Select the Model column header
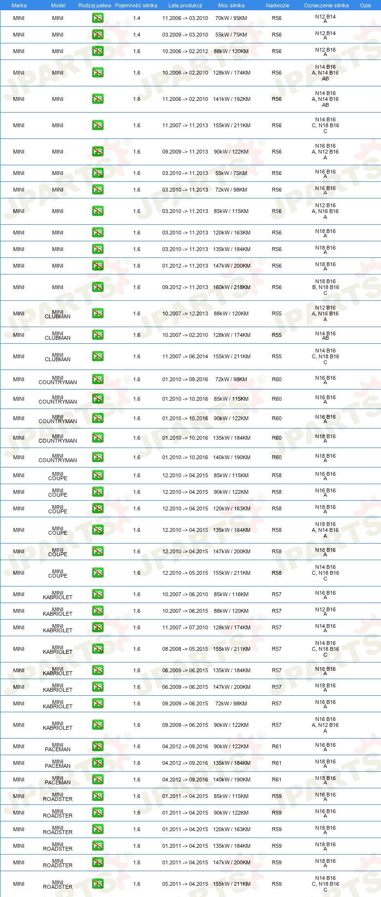Image resolution: width=381 pixels, height=897 pixels. (x=58, y=5)
